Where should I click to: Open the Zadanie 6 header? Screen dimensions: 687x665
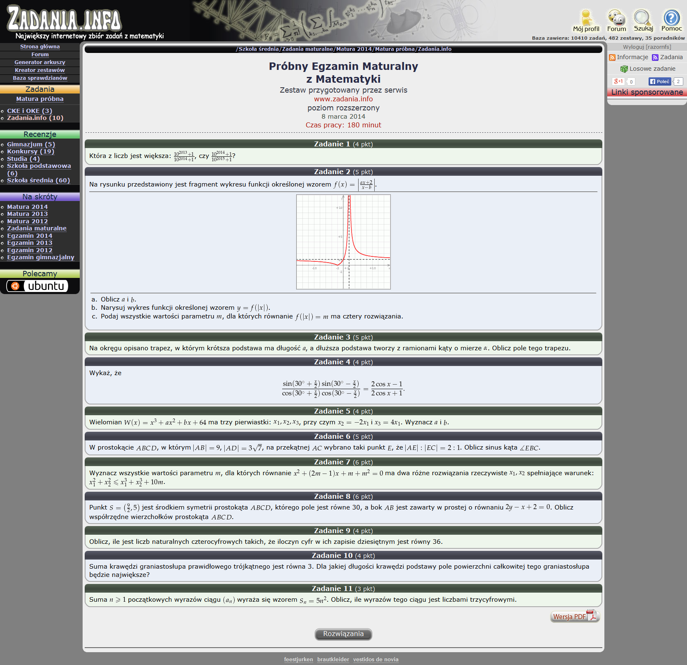(x=343, y=436)
